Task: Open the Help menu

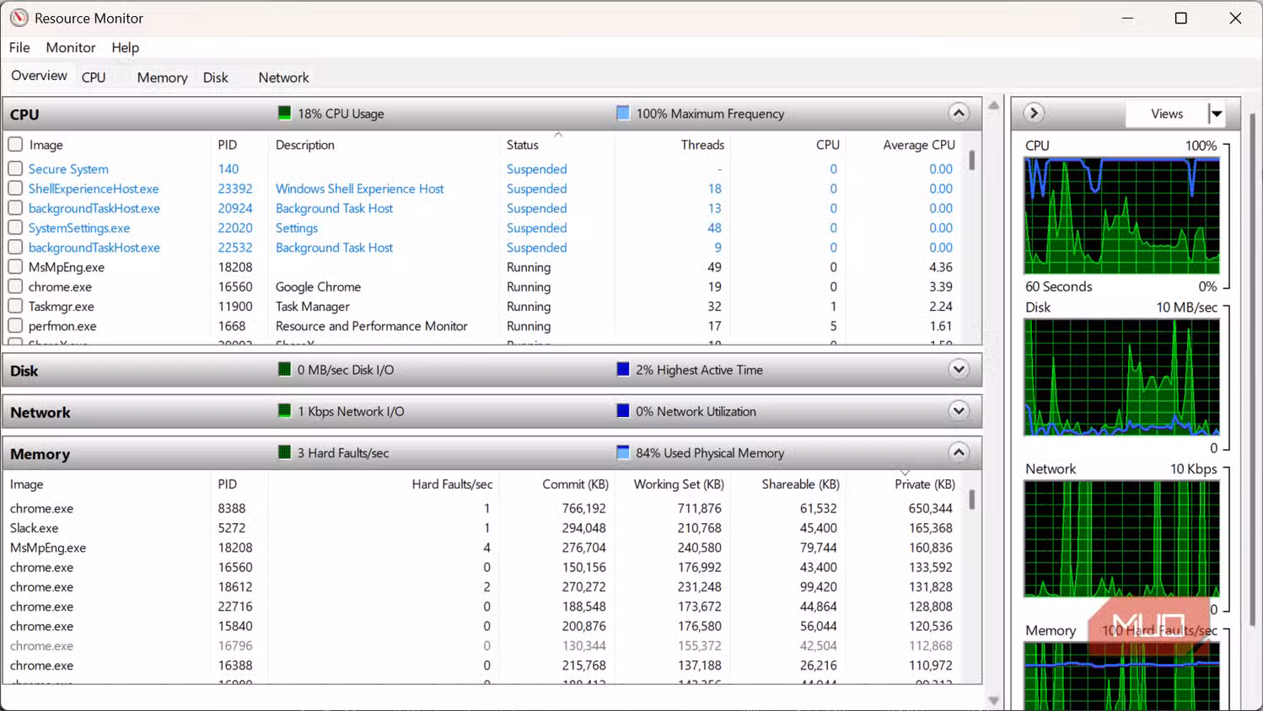Action: click(x=125, y=47)
